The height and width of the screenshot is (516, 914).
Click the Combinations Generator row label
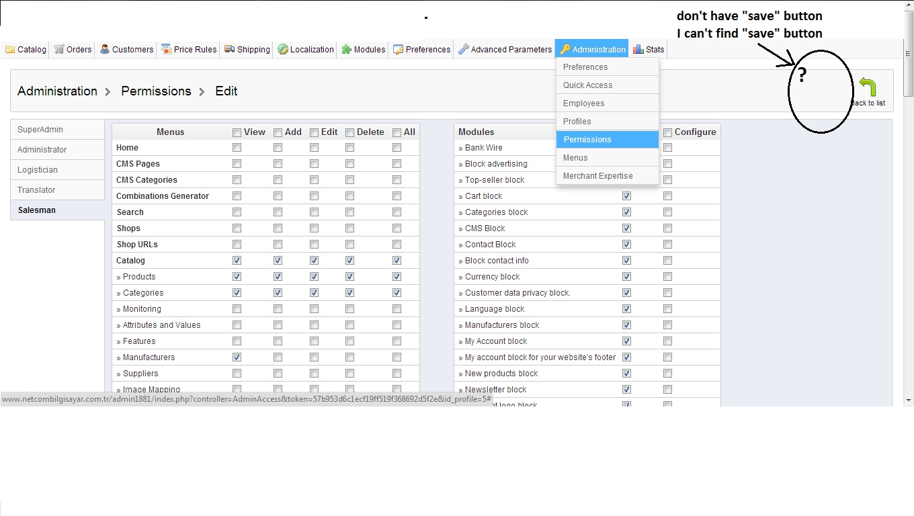pos(163,196)
